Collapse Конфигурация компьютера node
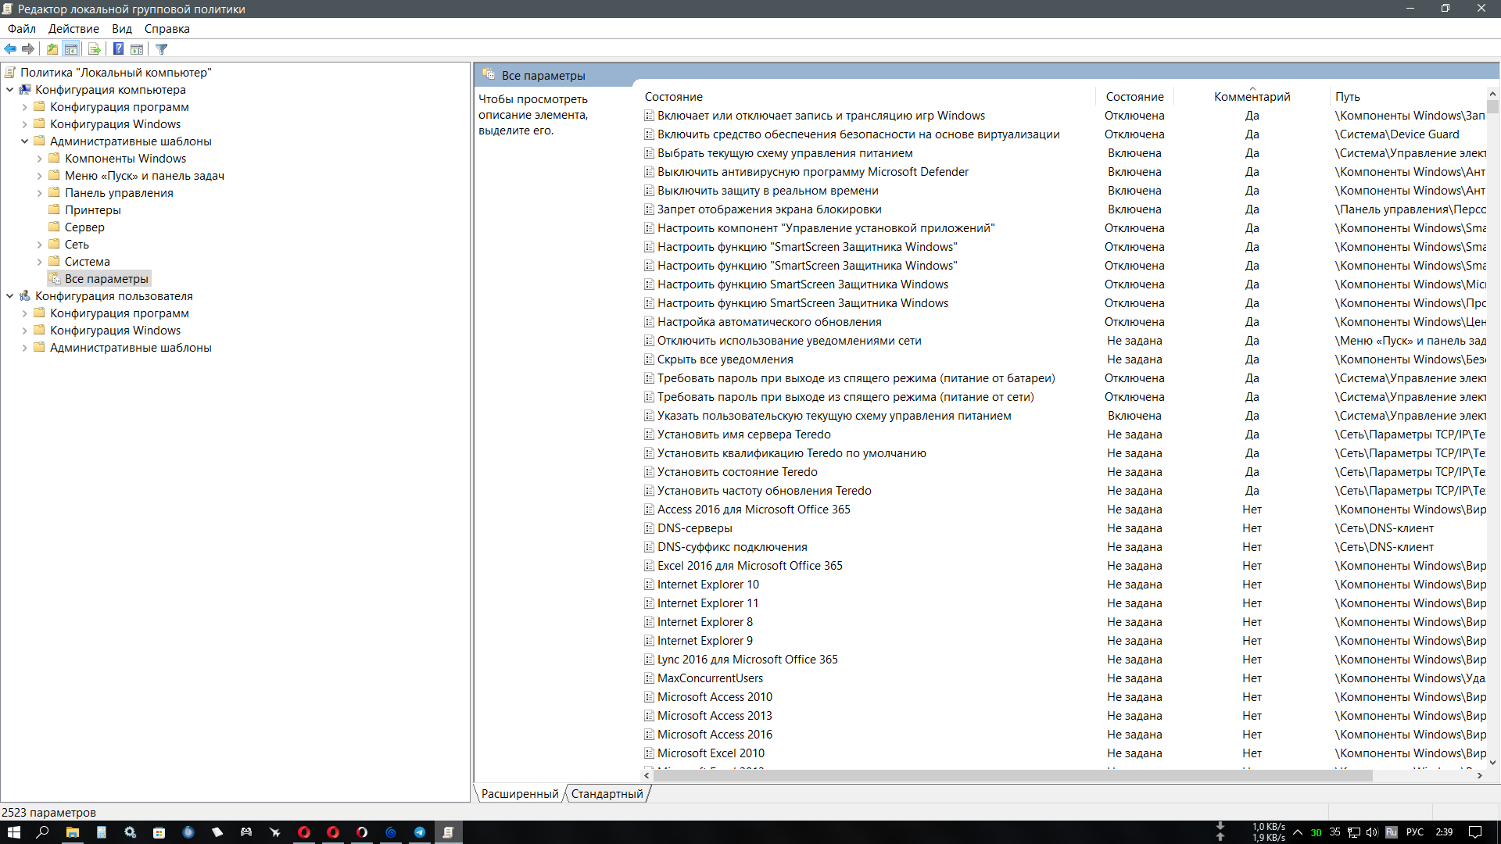The image size is (1501, 844). pyautogui.click(x=9, y=90)
